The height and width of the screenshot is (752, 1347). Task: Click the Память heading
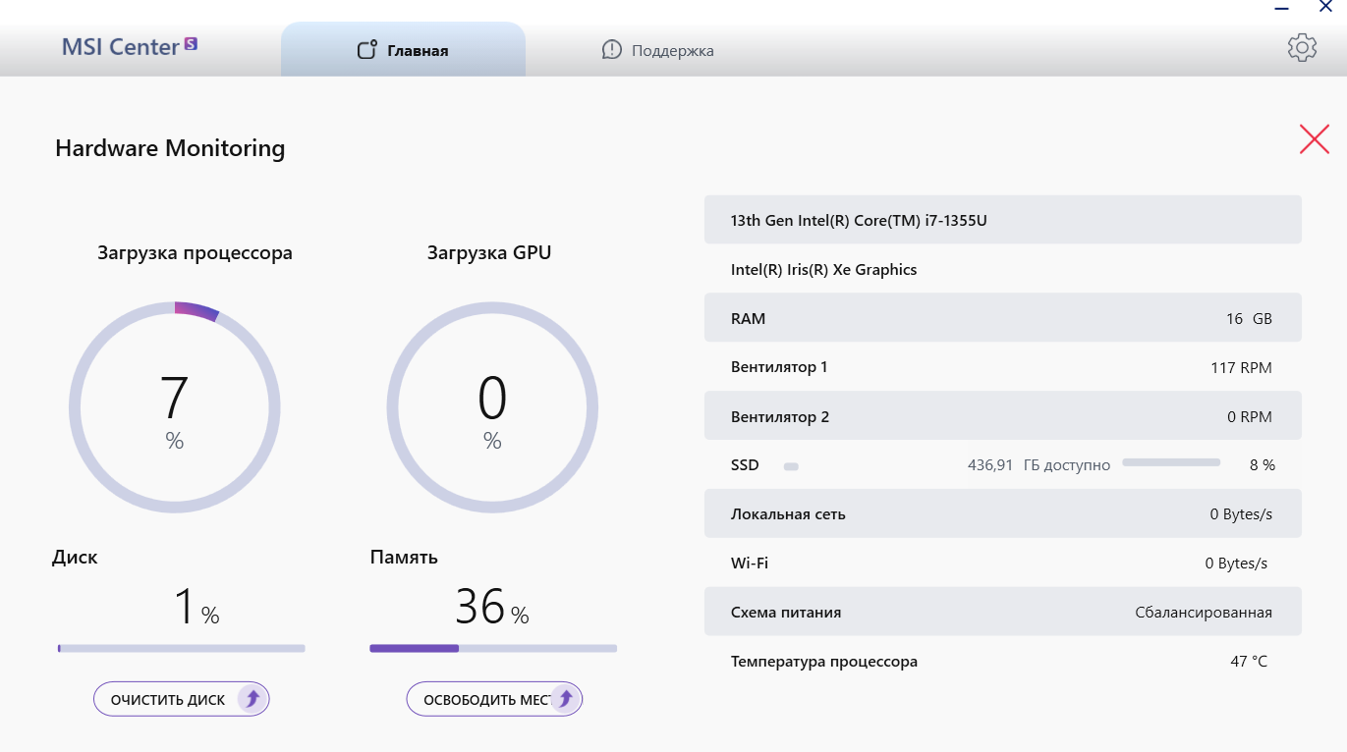coord(404,558)
